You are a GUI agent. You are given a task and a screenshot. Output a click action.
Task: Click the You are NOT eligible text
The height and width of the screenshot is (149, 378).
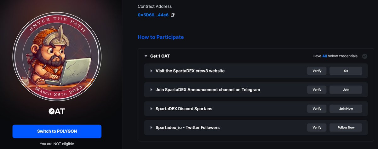57,144
